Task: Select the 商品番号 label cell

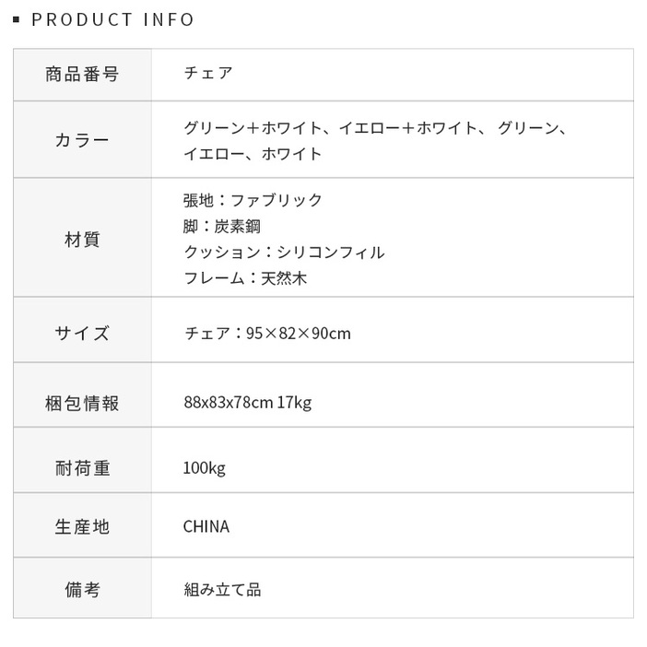Action: [x=82, y=74]
